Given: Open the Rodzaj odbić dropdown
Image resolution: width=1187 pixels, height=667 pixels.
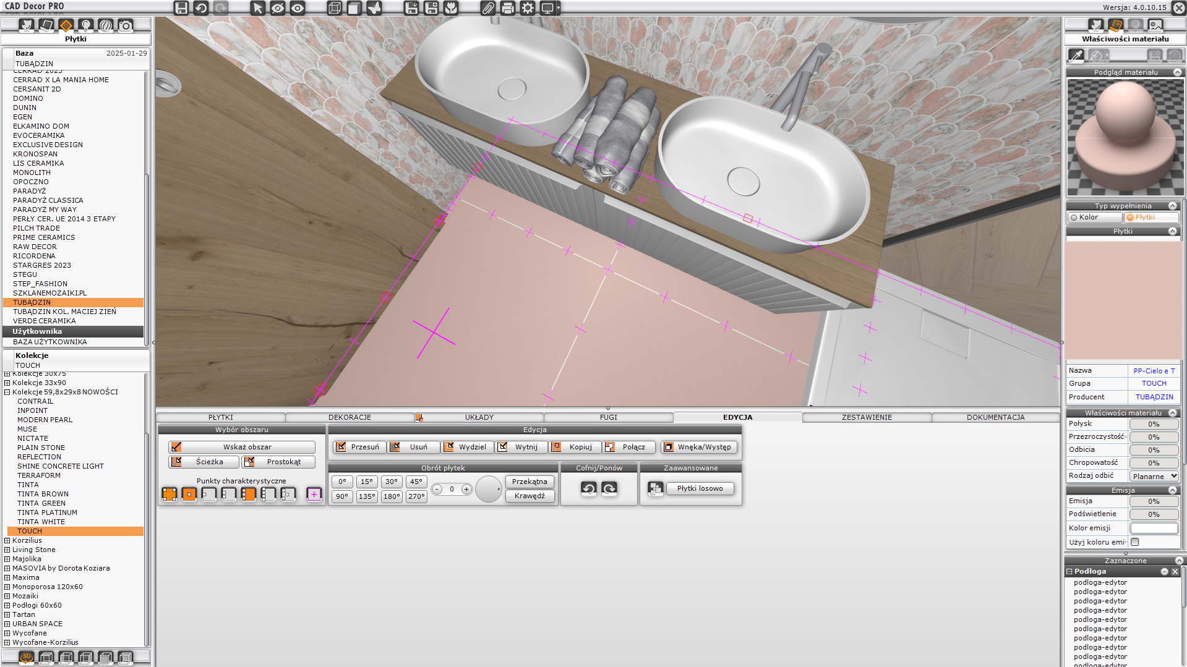Looking at the screenshot, I should [1154, 477].
